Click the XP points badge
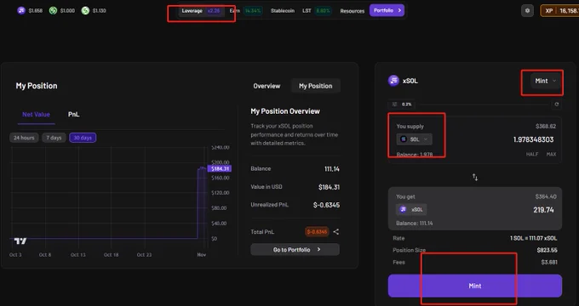 (559, 11)
